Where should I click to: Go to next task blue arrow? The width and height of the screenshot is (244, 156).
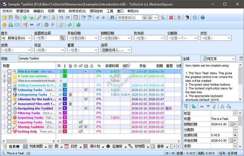(x=103, y=18)
